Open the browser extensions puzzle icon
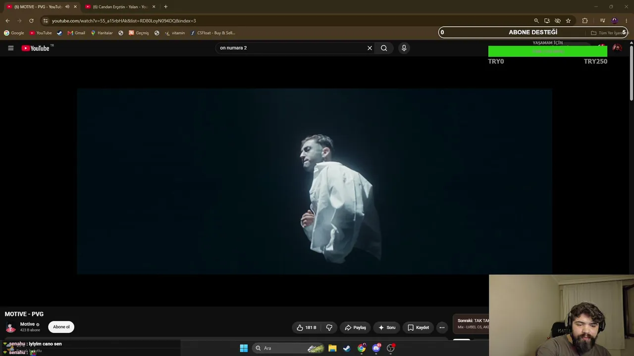 point(585,21)
